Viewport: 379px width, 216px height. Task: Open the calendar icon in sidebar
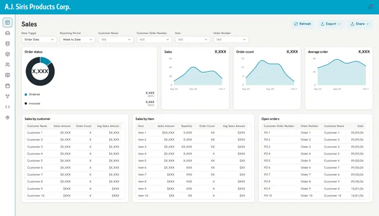coord(8,86)
